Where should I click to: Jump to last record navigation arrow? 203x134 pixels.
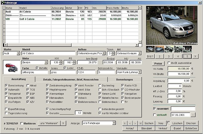140,123
